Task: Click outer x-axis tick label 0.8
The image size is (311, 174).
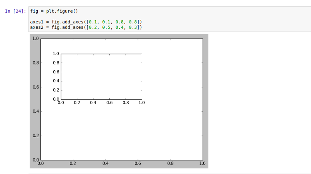Action: point(170,164)
